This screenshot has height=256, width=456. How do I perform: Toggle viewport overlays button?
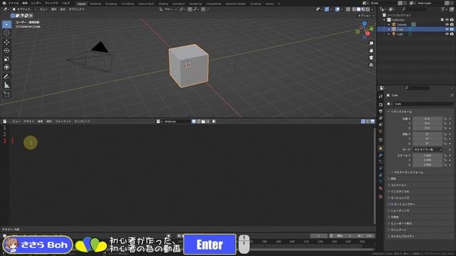click(337, 9)
